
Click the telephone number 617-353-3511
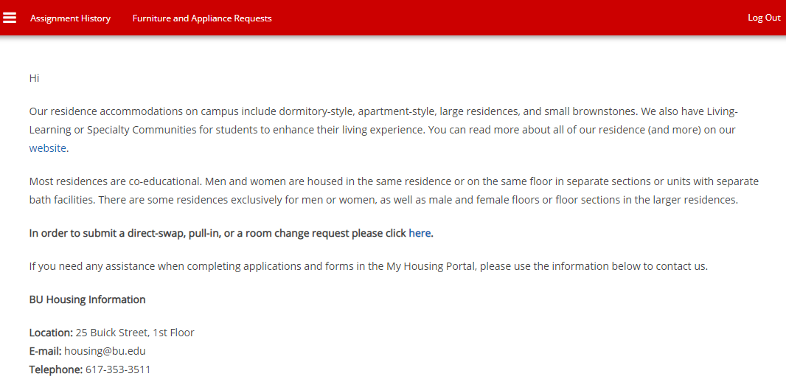(x=118, y=369)
